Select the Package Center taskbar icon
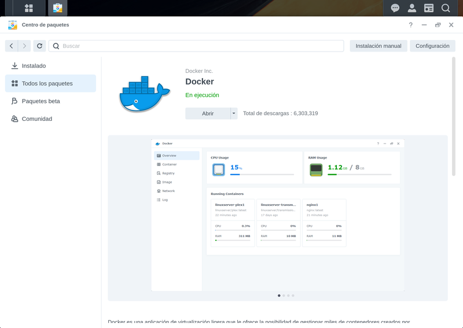 (57, 8)
